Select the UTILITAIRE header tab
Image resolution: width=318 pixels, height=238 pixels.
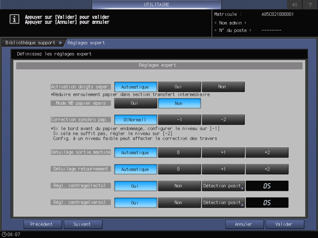click(156, 4)
